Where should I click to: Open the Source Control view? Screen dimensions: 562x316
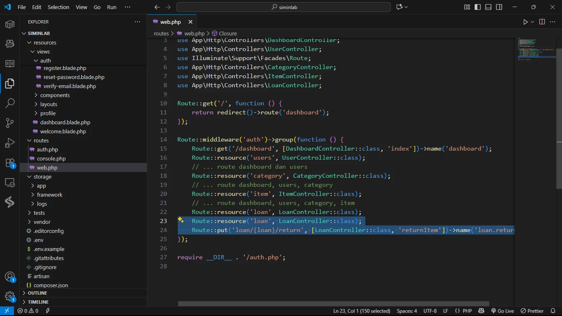pos(10,123)
